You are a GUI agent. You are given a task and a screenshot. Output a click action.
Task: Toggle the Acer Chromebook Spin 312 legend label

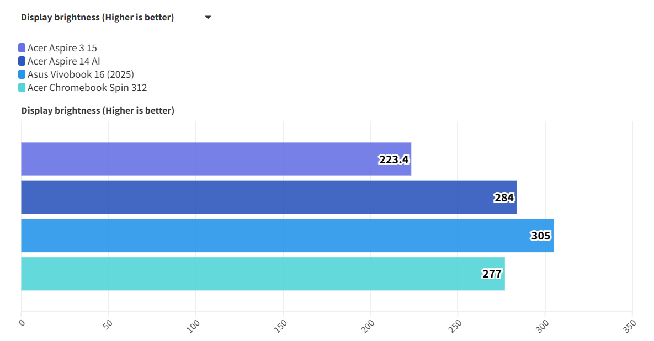pos(87,88)
